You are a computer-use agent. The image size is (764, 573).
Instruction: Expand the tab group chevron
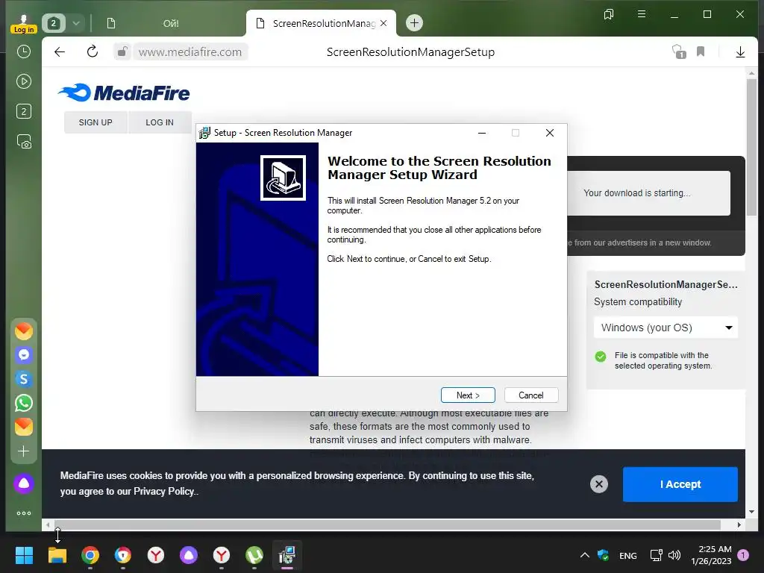pyautogui.click(x=76, y=23)
